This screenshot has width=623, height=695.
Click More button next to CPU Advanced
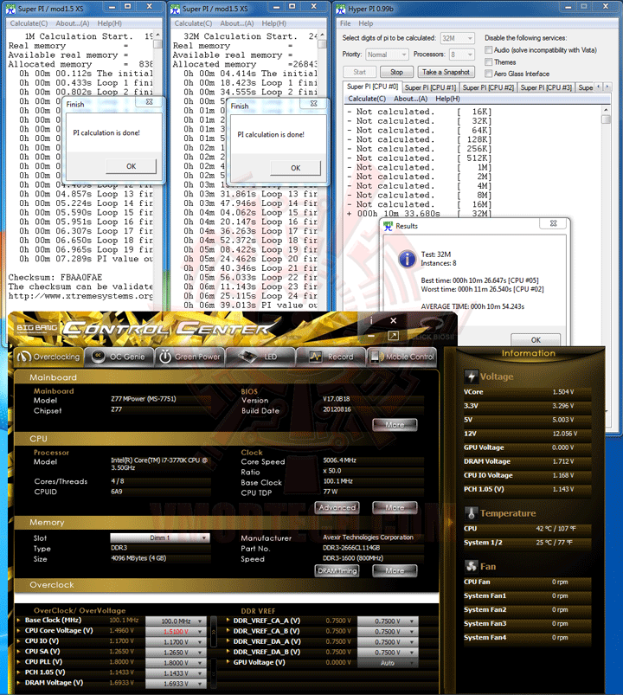(395, 507)
